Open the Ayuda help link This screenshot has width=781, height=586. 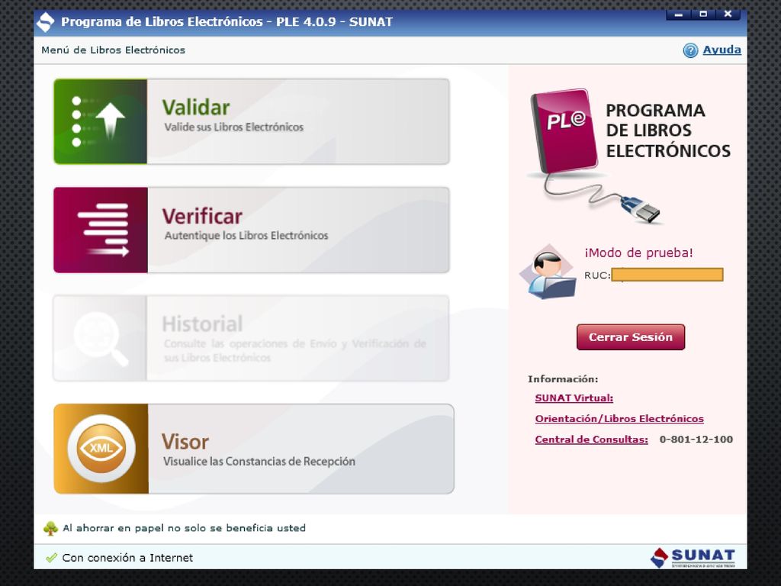(x=722, y=50)
